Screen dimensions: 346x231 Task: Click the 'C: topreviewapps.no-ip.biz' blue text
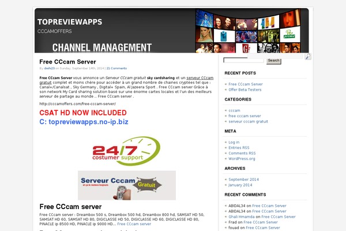(x=84, y=122)
